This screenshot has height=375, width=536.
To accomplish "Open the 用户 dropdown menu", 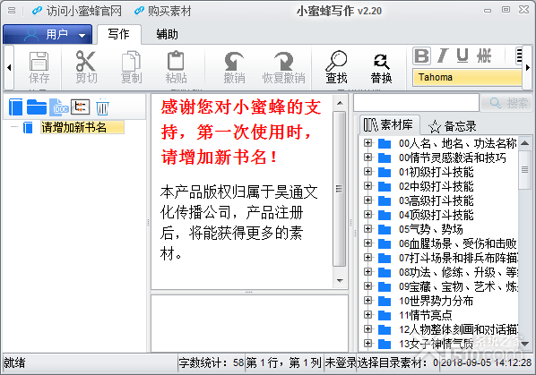I will [x=48, y=35].
